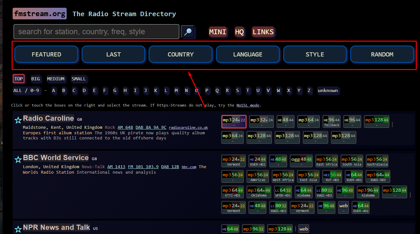The width and height of the screenshot is (420, 234).
Task: Show stations with unknown names
Action: pos(328,90)
